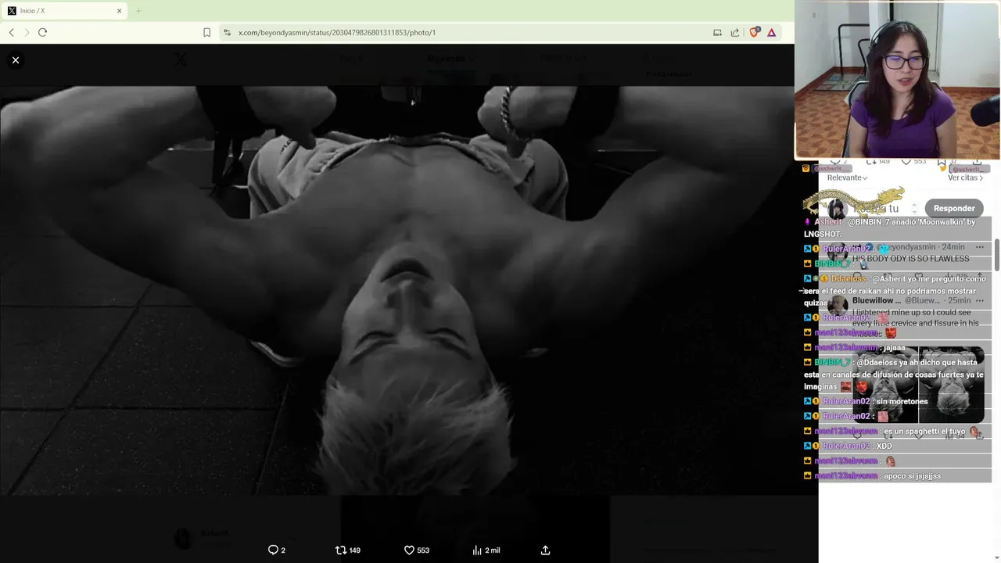Click the streamer webcam overlay

pos(898,80)
